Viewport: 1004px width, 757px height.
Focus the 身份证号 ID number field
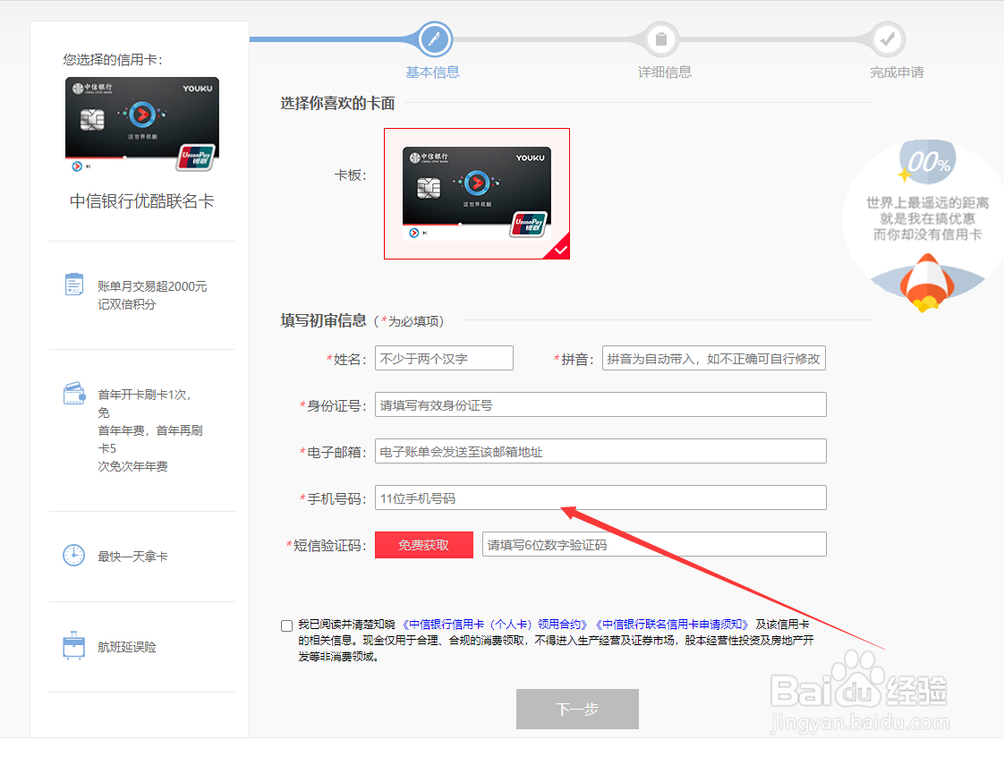click(x=600, y=404)
